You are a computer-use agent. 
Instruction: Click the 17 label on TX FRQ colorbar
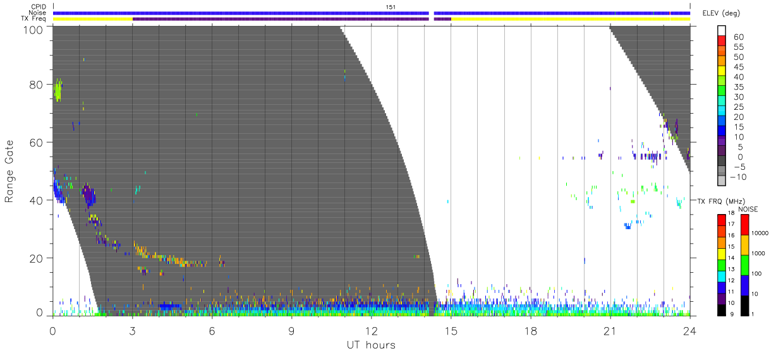click(732, 224)
